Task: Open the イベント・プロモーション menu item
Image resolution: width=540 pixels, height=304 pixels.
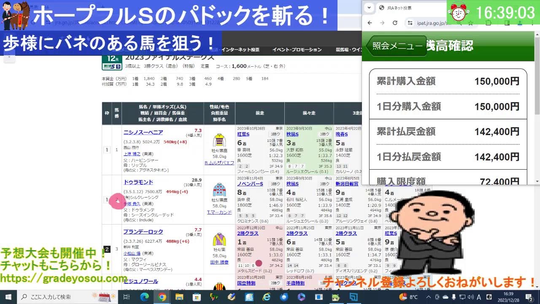Action: (297, 50)
